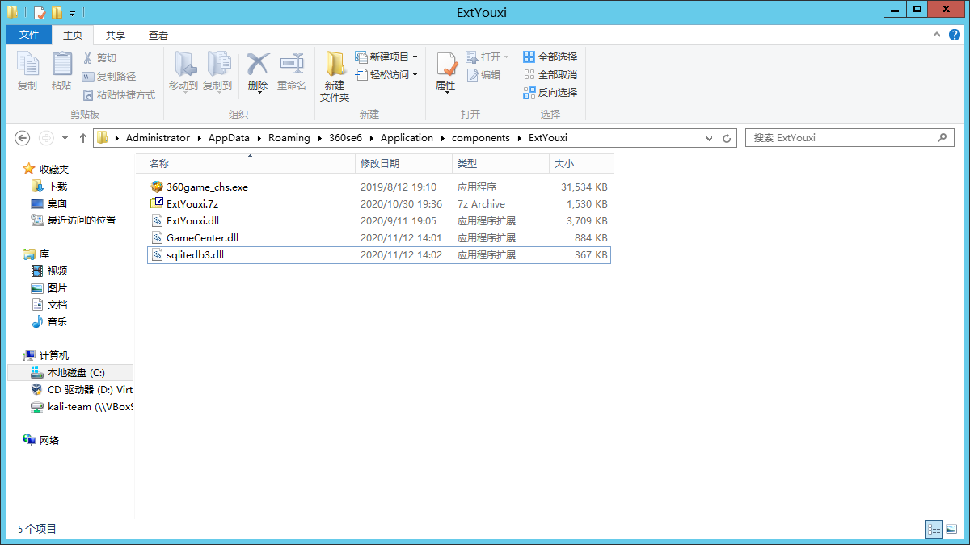This screenshot has width=970, height=545.
Task: Switch to the Share (共享) tab
Action: (x=116, y=35)
